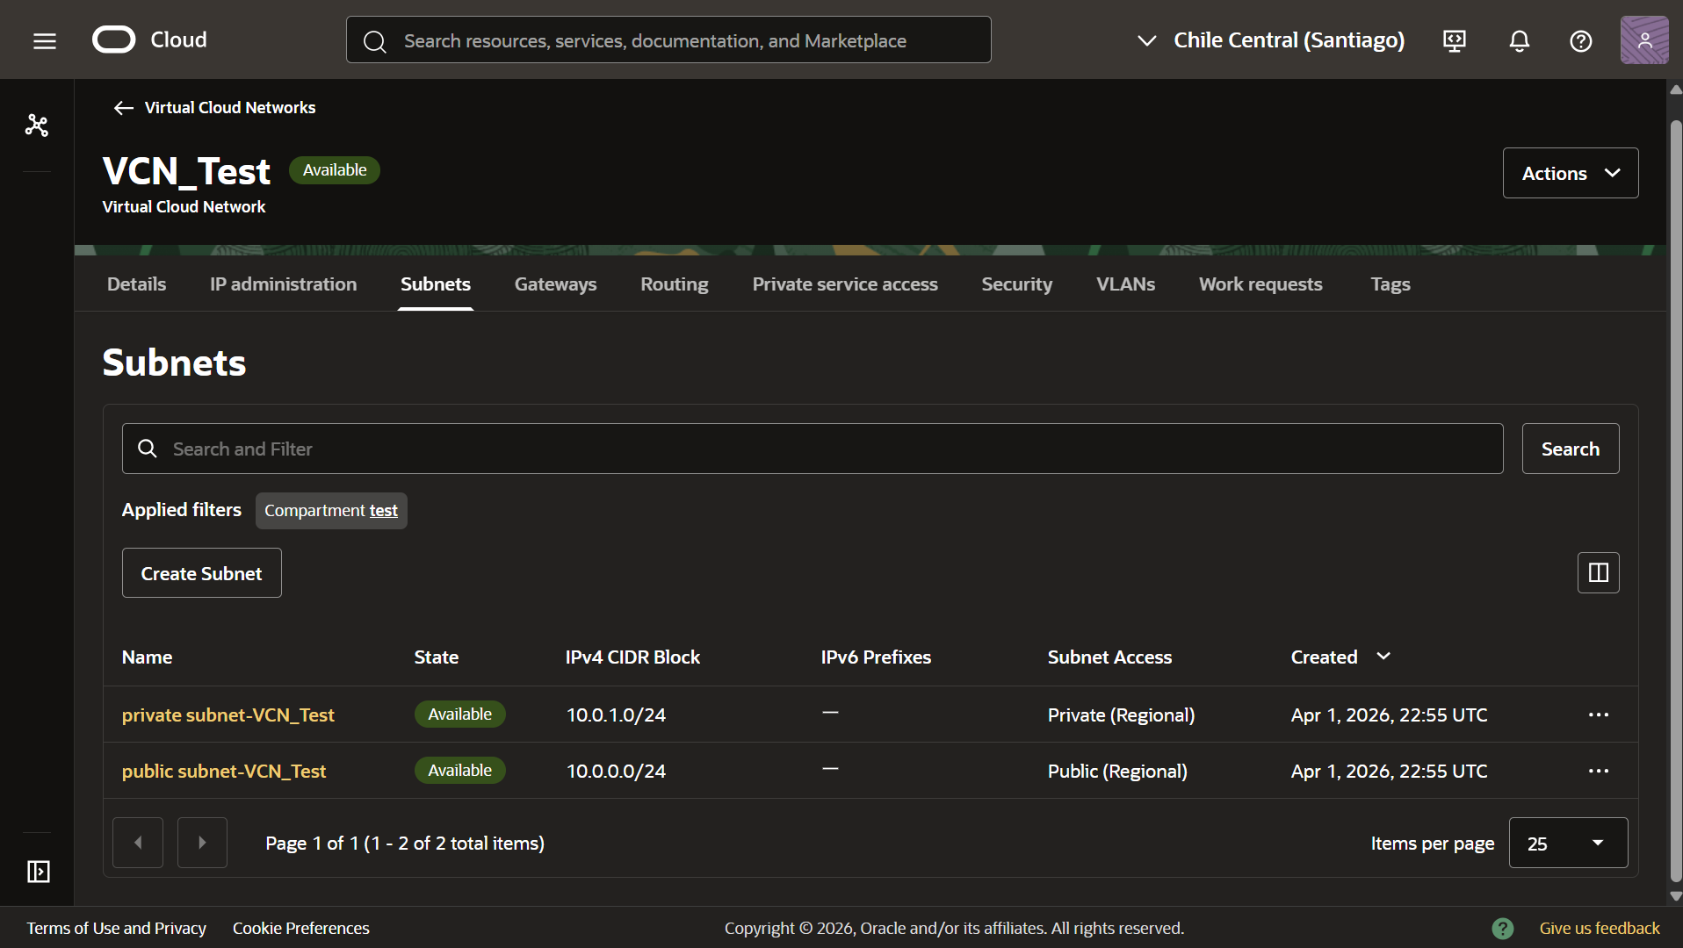Open the notifications bell
Screen dimensions: 1683x948
1520,40
